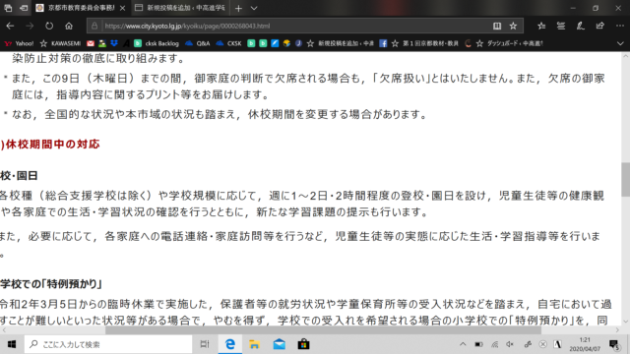
Task: Click the taskbar search box
Action: (108, 344)
